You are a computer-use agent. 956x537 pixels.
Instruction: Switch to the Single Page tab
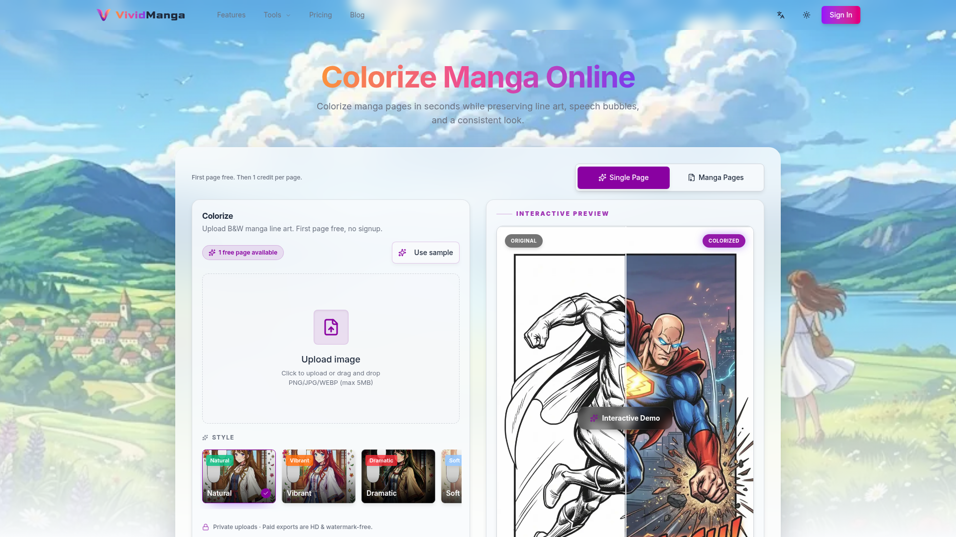pos(623,178)
